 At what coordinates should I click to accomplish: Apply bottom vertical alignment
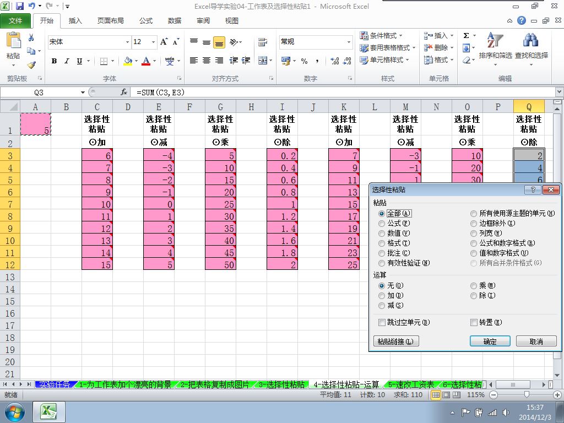[x=219, y=42]
